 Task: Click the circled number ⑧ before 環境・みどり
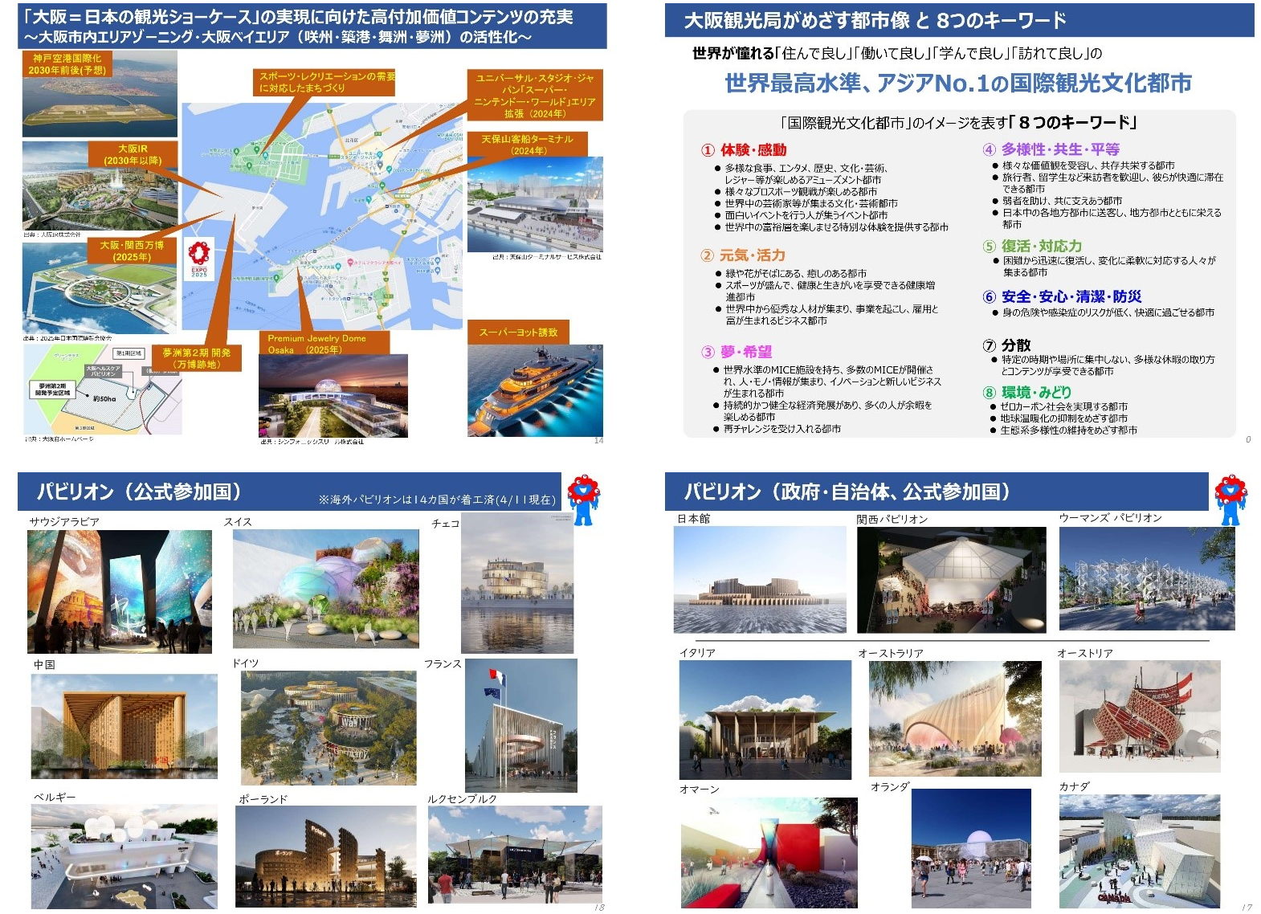click(x=989, y=392)
